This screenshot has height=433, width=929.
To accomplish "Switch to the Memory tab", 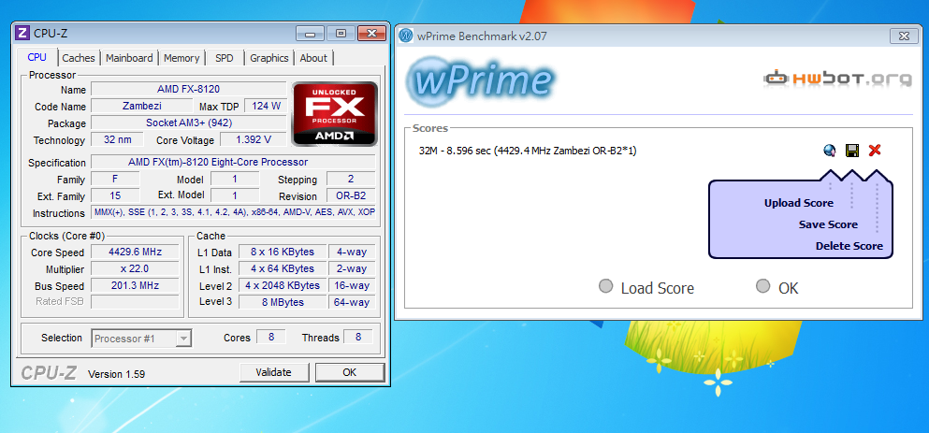I will (181, 58).
